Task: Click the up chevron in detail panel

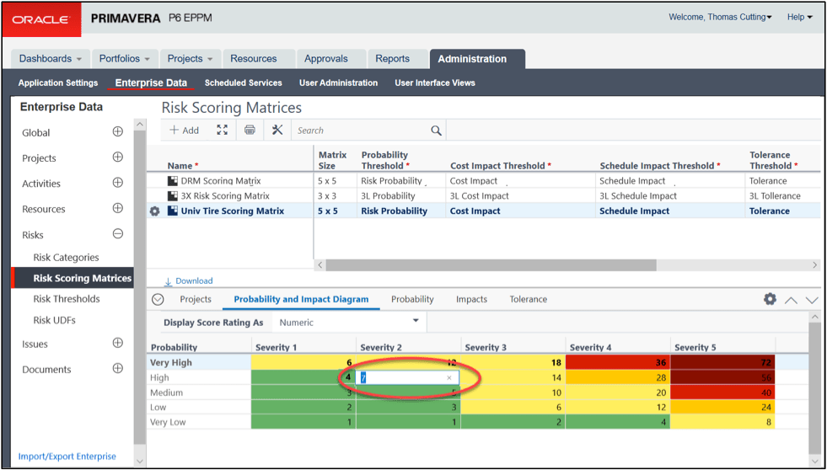Action: 791,300
